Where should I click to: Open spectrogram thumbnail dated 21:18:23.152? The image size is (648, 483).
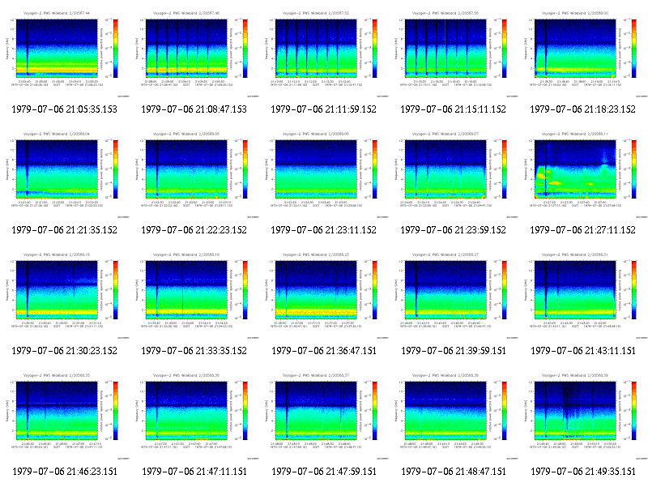point(583,54)
